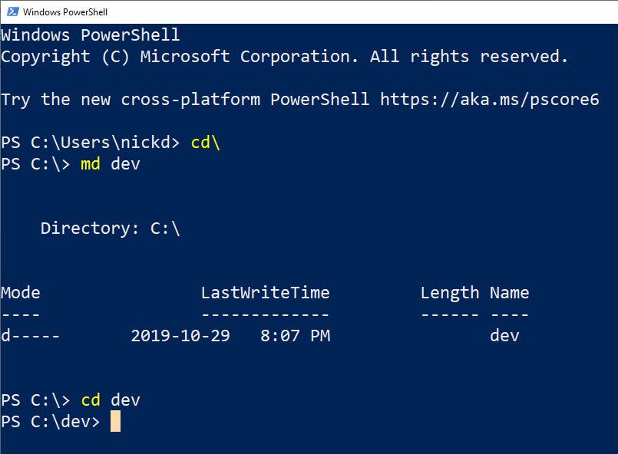Click the "d-----" mode value
618x454 pixels.
(30, 336)
